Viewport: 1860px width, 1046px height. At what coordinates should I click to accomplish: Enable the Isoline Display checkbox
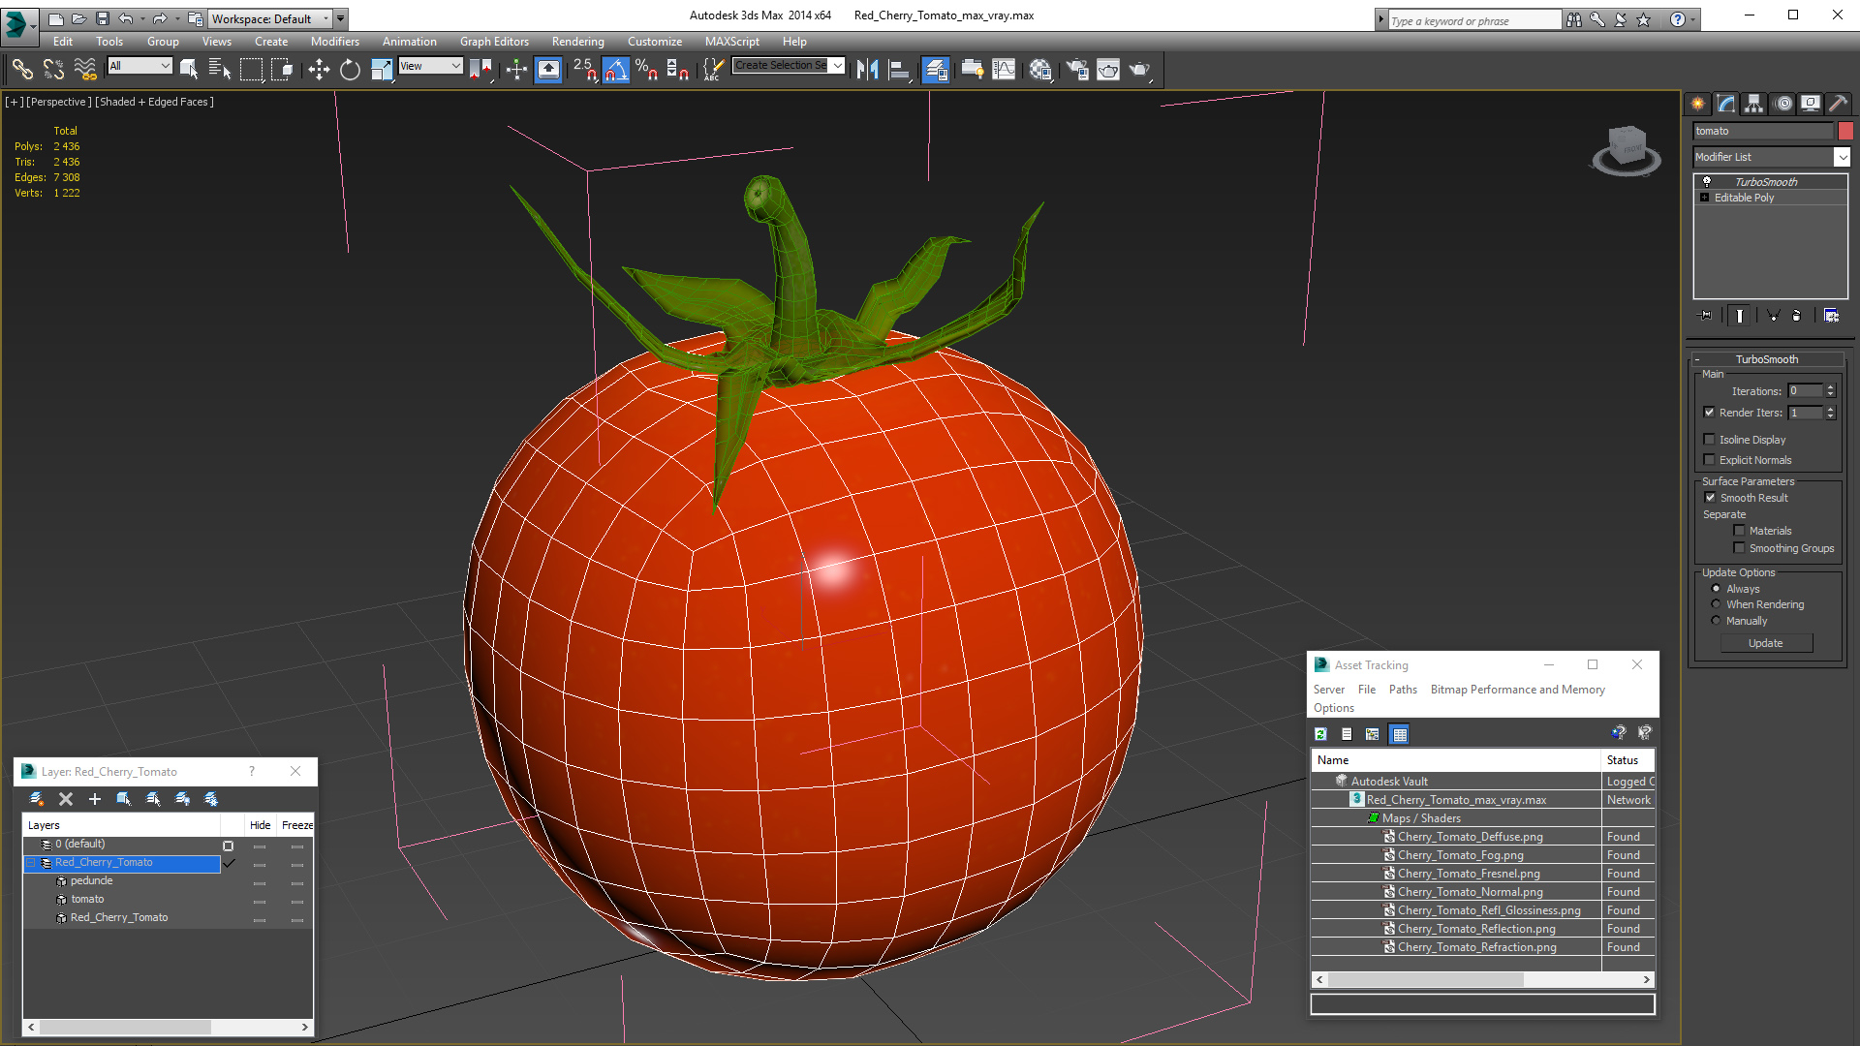point(1710,440)
